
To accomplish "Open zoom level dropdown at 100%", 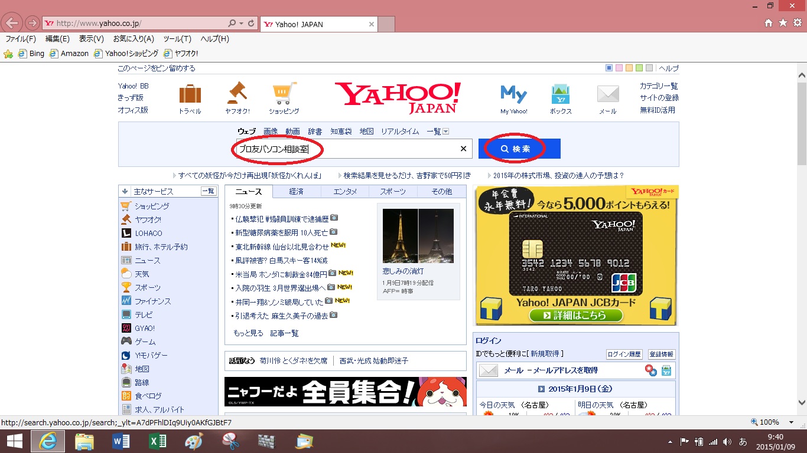I will pos(792,422).
